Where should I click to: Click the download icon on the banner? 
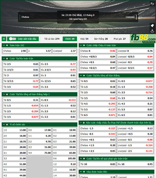tap(152, 31)
